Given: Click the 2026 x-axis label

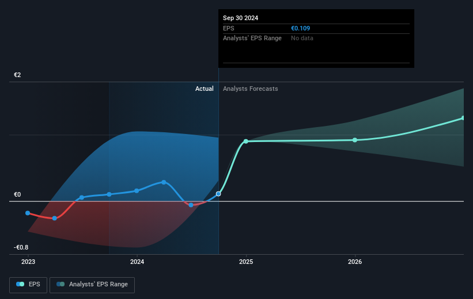Looking at the screenshot, I should pyautogui.click(x=355, y=262).
